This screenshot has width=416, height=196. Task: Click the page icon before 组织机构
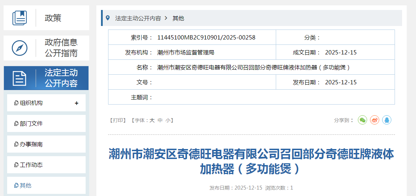(x=16, y=103)
